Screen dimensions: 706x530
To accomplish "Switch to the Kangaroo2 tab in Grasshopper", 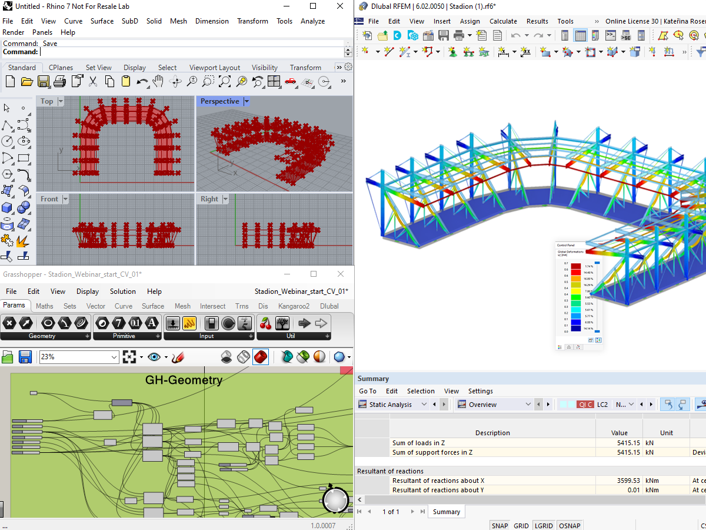I will click(x=294, y=306).
